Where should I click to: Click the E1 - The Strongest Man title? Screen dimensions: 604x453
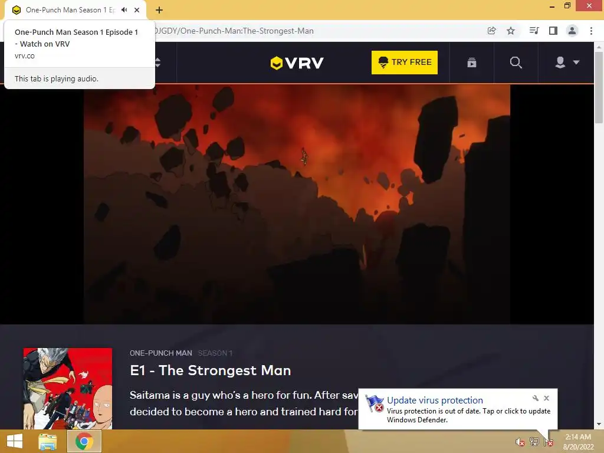coord(211,370)
